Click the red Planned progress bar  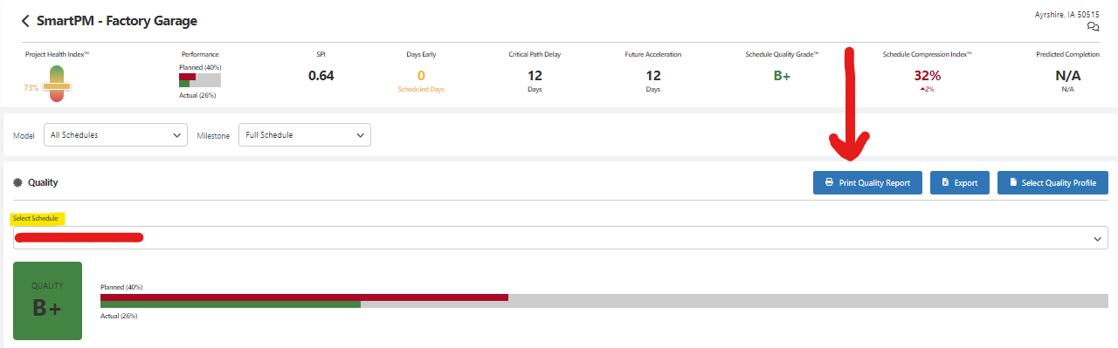(304, 297)
